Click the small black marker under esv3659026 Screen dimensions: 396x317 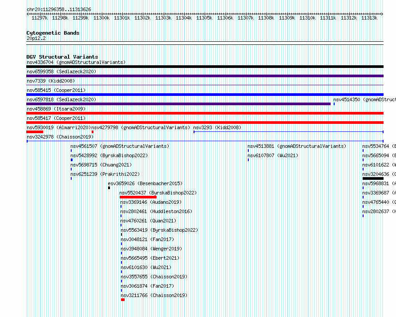(x=109, y=188)
